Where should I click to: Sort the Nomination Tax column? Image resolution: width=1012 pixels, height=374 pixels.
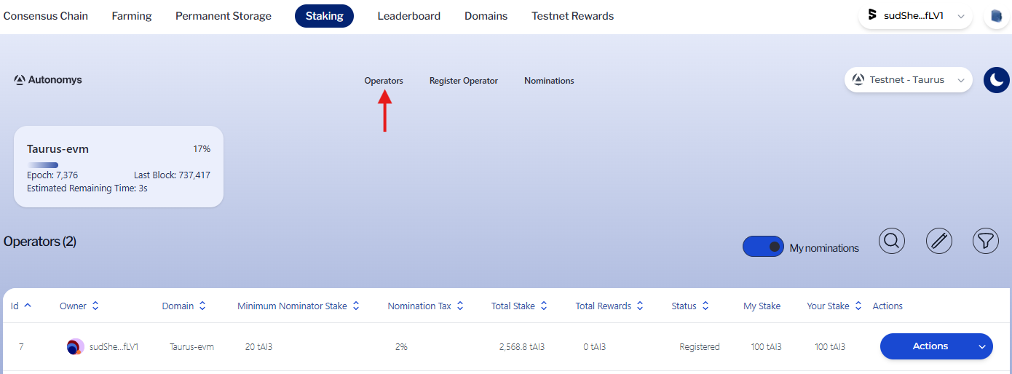click(460, 306)
